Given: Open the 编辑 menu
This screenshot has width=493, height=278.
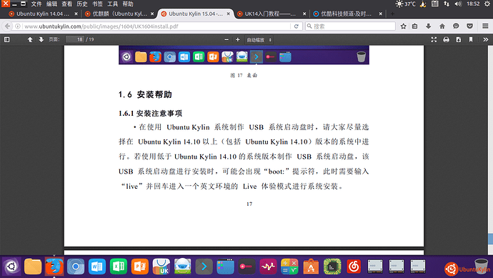Looking at the screenshot, I should [x=51, y=4].
